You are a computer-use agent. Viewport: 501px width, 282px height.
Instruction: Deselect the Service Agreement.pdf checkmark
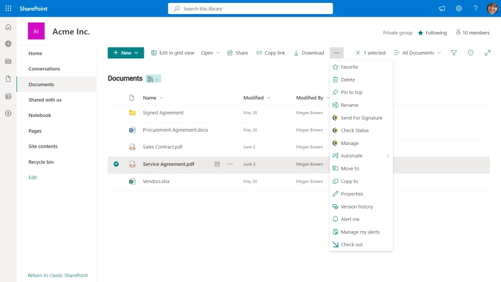[x=116, y=164]
